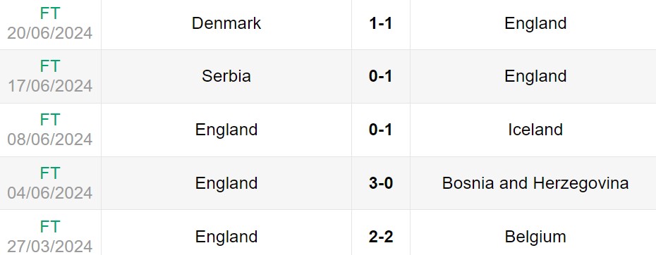Select the Bosnia and Herzegovina team name
This screenshot has width=656, height=255.
coord(535,183)
